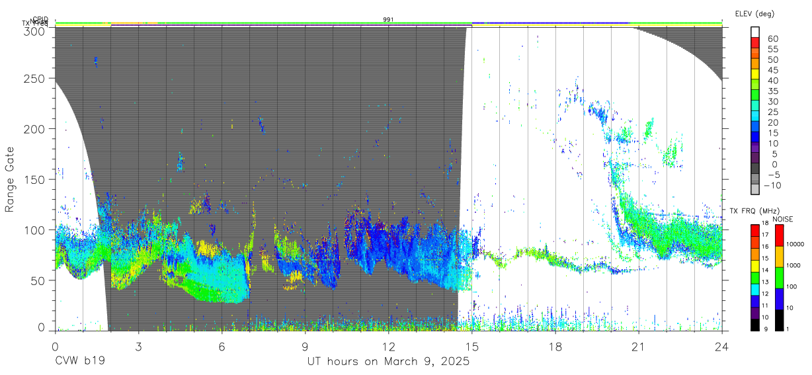The width and height of the screenshot is (812, 375).
Task: Click the 'CPID' label at top left
Action: pos(40,19)
